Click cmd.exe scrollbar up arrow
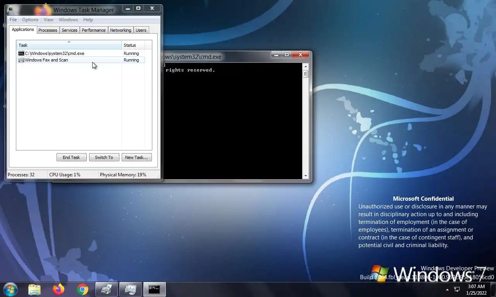Image resolution: width=496 pixels, height=297 pixels. pyautogui.click(x=305, y=66)
